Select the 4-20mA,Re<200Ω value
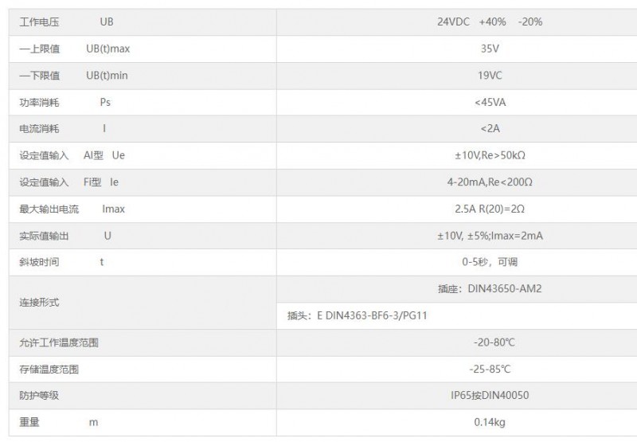 [490, 182]
